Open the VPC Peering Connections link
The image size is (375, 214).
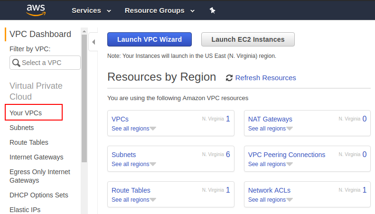[287, 155]
